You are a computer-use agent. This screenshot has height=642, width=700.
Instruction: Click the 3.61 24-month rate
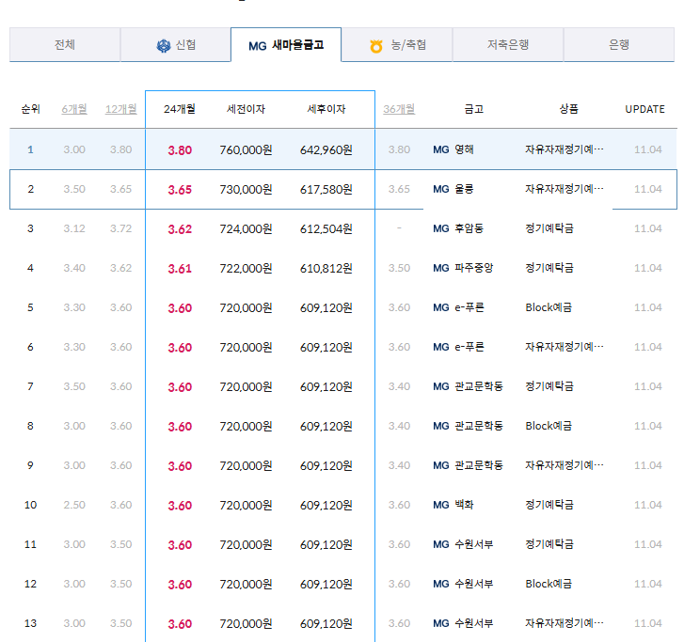coord(180,269)
